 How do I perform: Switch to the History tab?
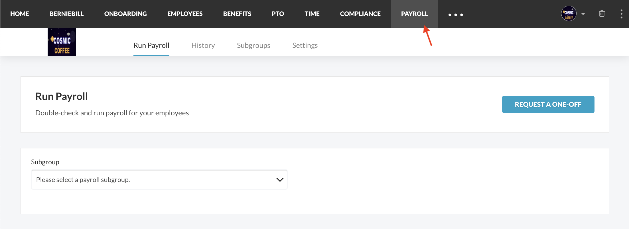point(203,45)
